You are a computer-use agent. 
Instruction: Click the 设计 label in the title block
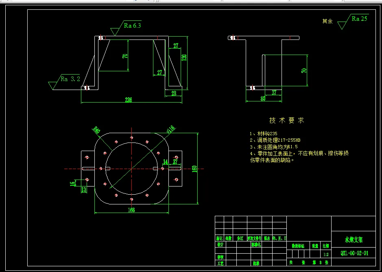[x=220, y=244]
